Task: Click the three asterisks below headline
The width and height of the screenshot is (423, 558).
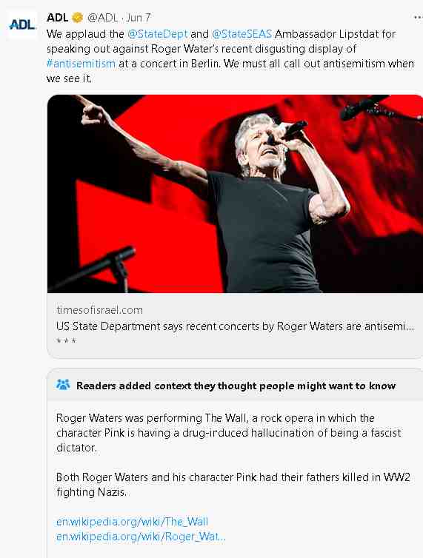Action: [x=66, y=341]
